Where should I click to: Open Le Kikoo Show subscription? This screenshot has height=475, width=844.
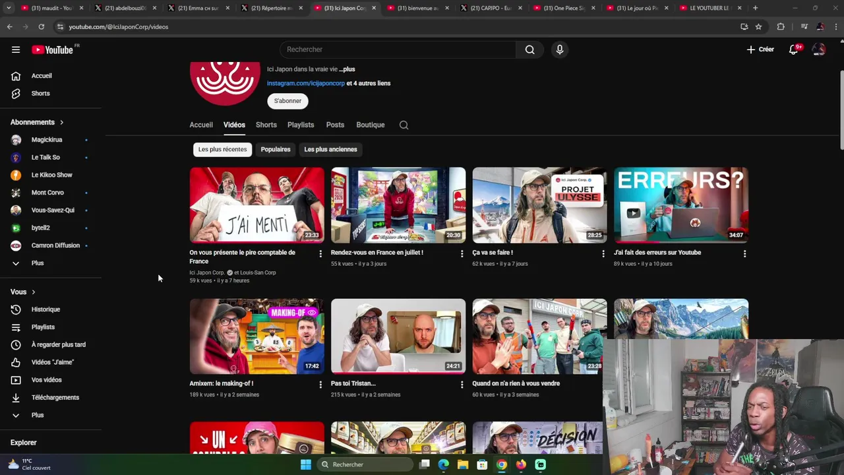pyautogui.click(x=51, y=175)
